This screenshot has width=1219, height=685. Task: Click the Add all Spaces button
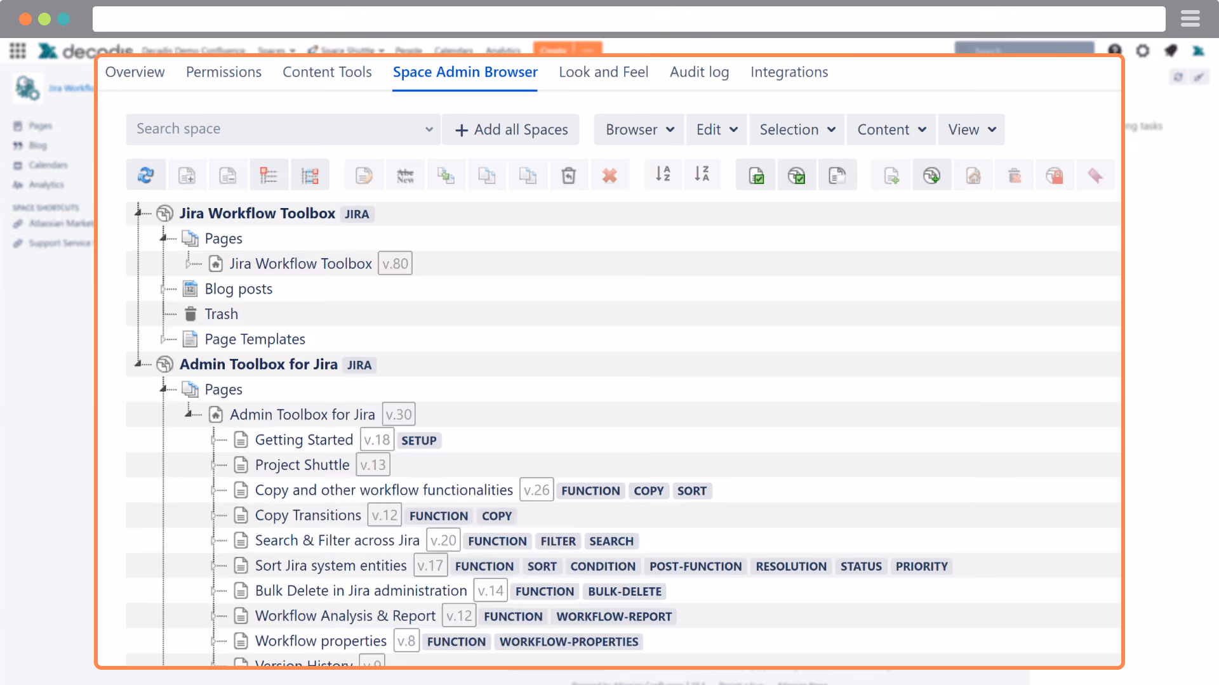point(511,129)
